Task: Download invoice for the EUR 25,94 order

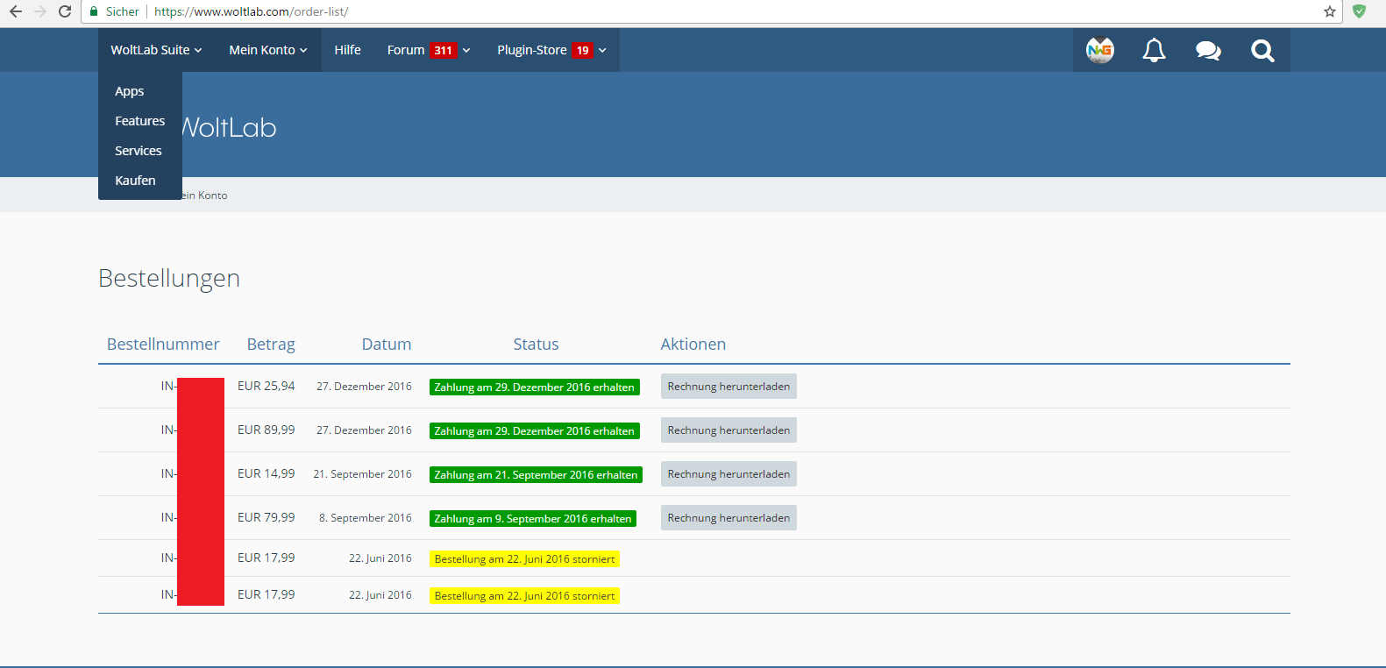Action: [729, 387]
